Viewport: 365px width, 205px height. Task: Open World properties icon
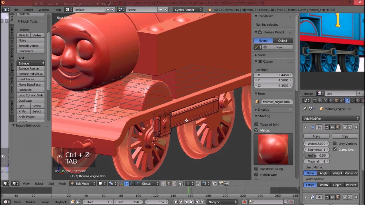click(x=331, y=101)
